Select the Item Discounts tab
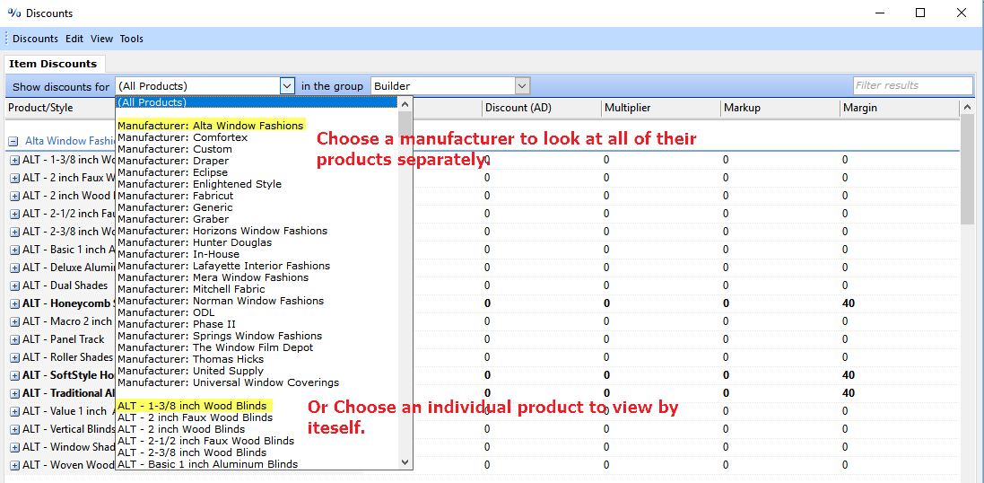 pyautogui.click(x=53, y=64)
